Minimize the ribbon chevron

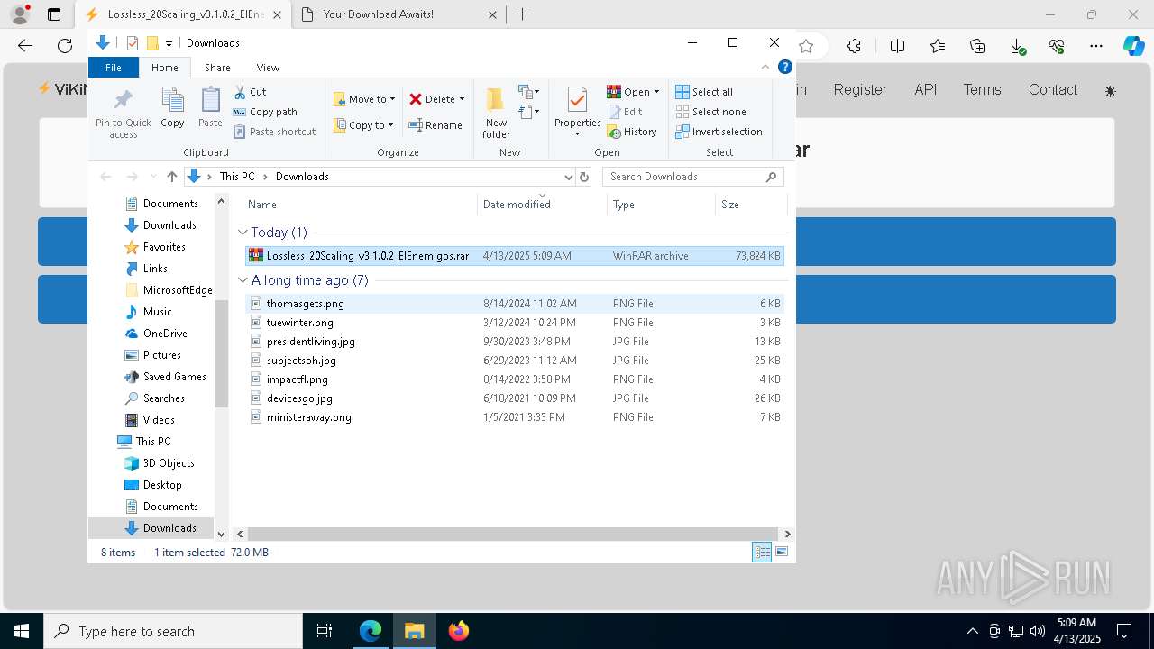[765, 67]
